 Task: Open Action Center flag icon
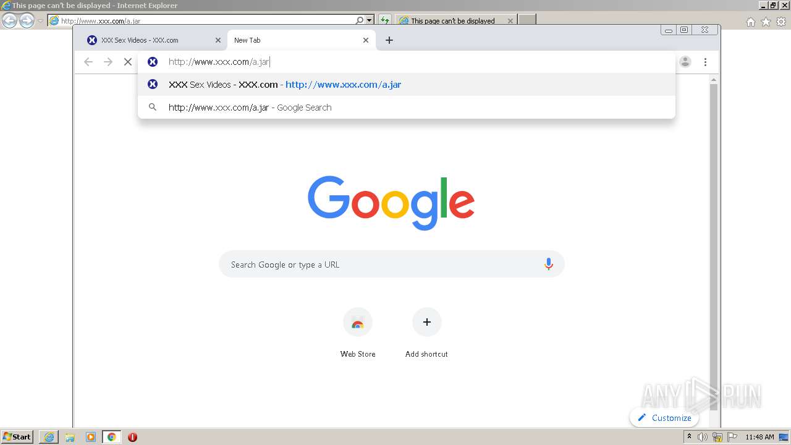732,437
